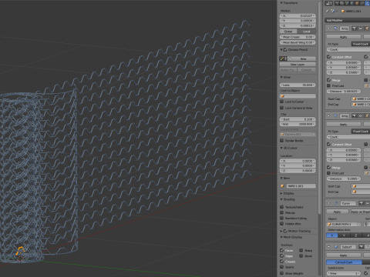Click the WIRE object icon in breadcrumb
The image size is (370, 277).
click(343, 11)
